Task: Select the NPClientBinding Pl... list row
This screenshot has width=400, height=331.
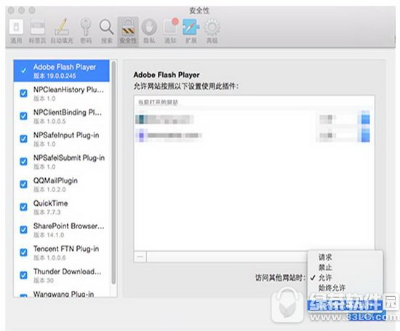Action: (62, 116)
